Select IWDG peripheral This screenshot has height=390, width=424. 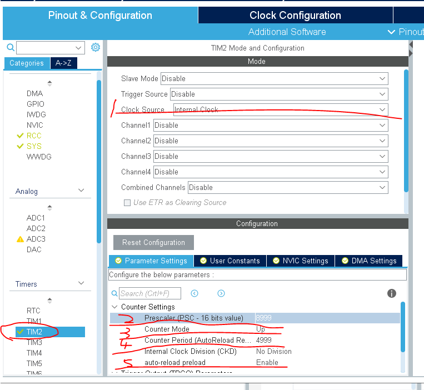(x=36, y=114)
